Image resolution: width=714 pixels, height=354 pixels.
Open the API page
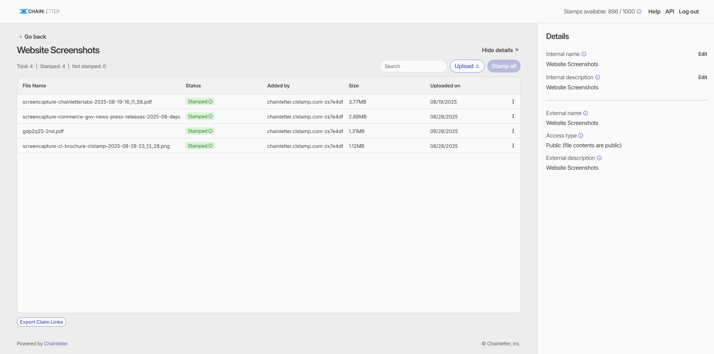(670, 11)
